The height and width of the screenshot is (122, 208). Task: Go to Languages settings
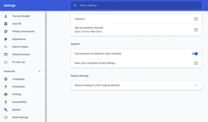coord(18,79)
